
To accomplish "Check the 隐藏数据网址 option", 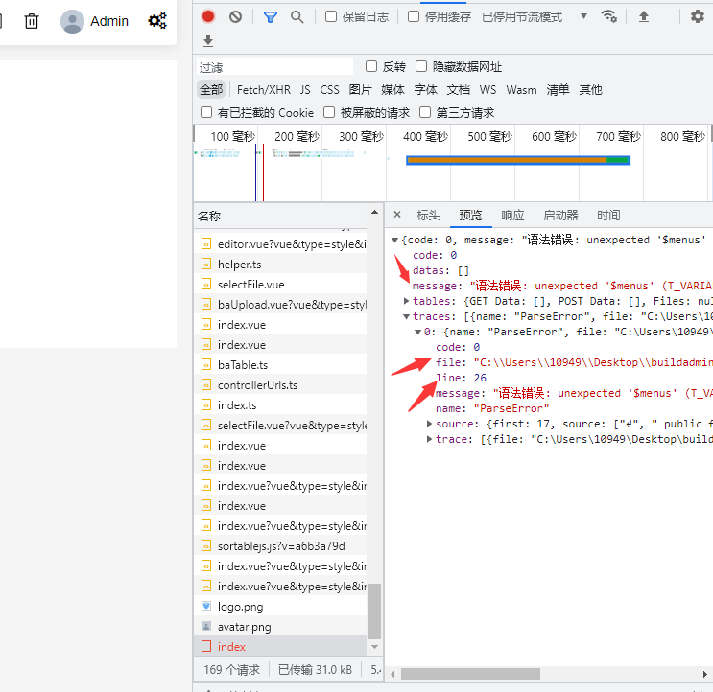I will tap(421, 66).
